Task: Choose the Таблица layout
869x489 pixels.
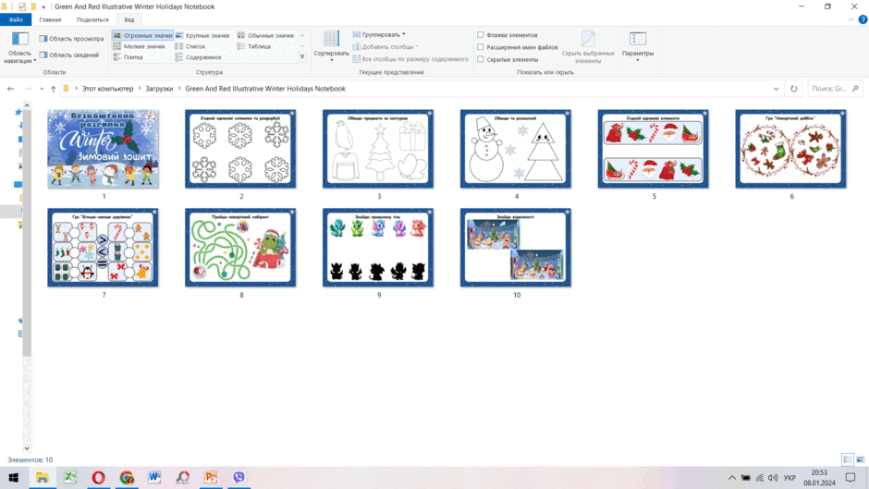Action: [x=254, y=46]
